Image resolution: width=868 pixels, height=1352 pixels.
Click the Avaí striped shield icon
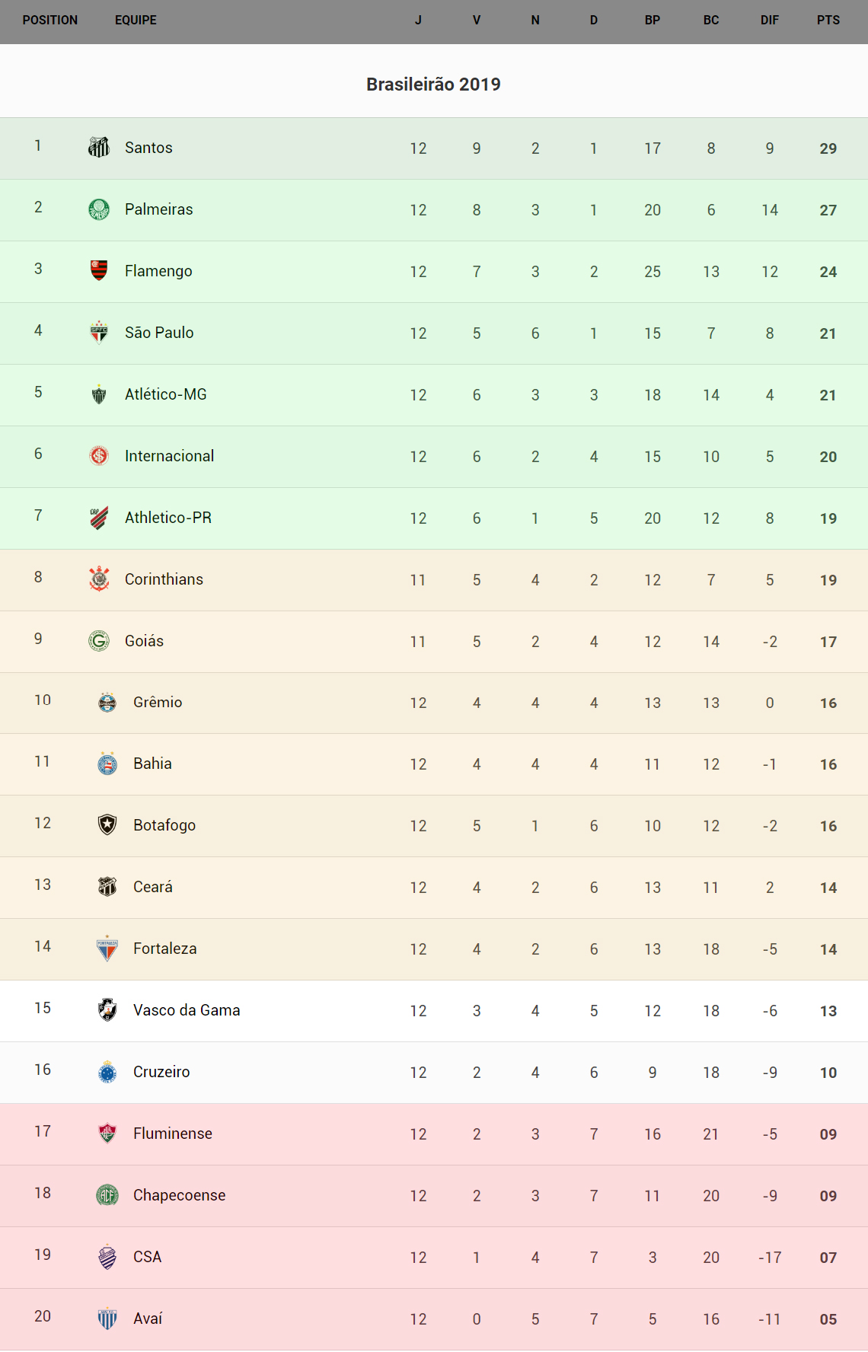click(x=107, y=1318)
